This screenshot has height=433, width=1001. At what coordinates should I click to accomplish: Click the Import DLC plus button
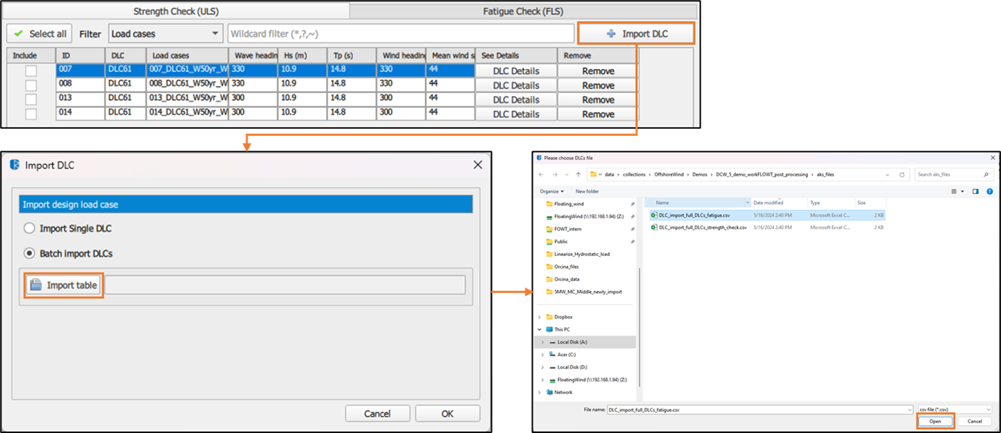636,33
